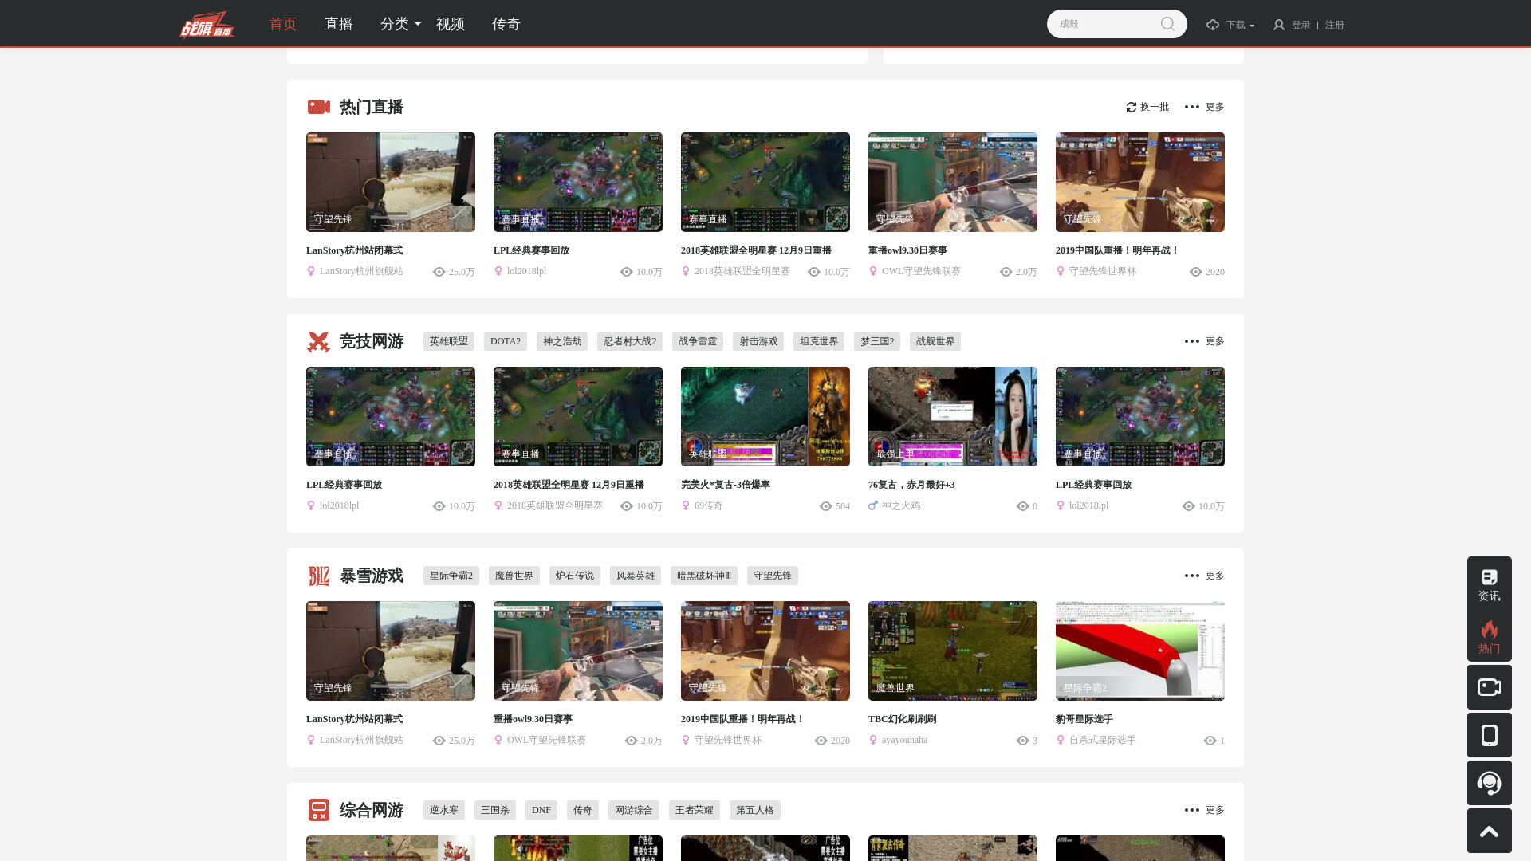Open the 视频 nav tab
The image size is (1531, 861).
click(x=451, y=24)
